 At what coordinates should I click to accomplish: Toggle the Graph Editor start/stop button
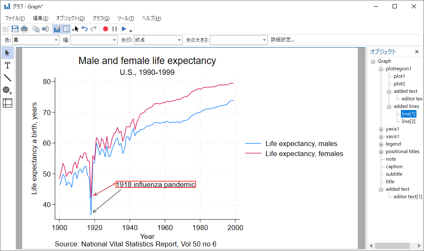point(57,29)
